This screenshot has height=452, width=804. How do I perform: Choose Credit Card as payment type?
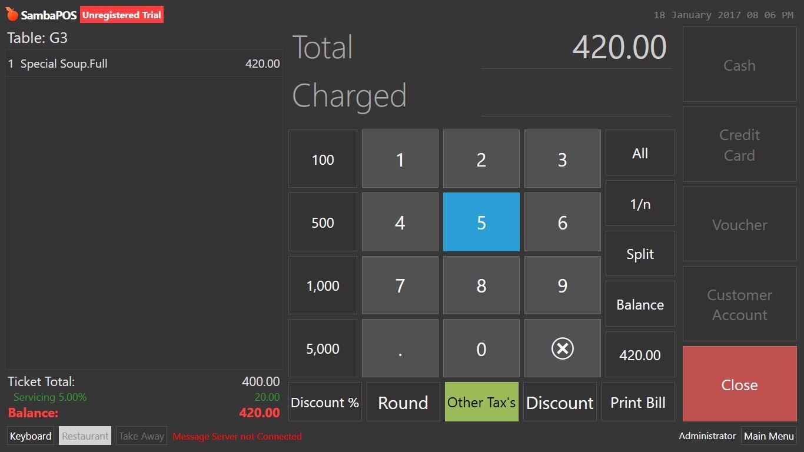(x=739, y=145)
